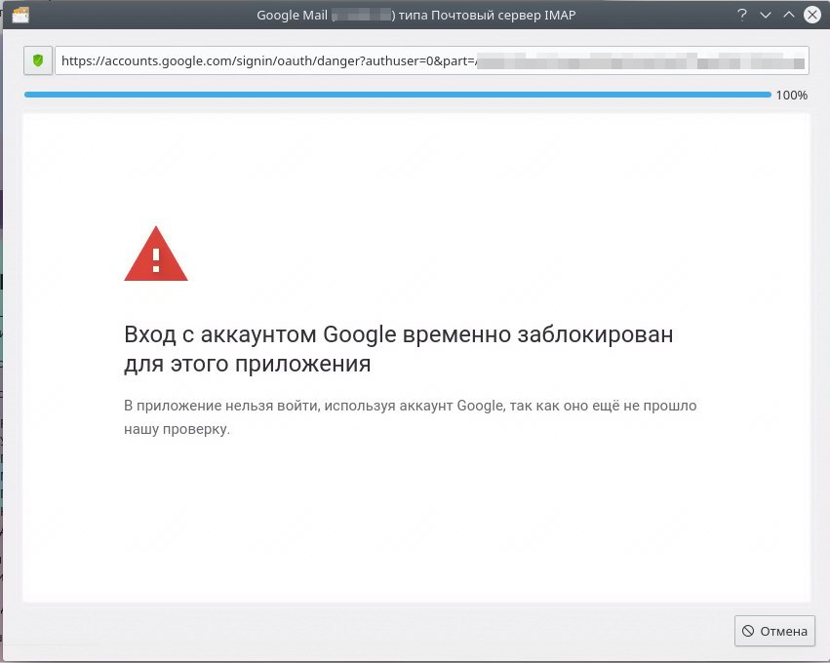Click the heading 'Вход с аккаунтом Google временно заблокирован'
This screenshot has width=830, height=663.
[x=399, y=334]
